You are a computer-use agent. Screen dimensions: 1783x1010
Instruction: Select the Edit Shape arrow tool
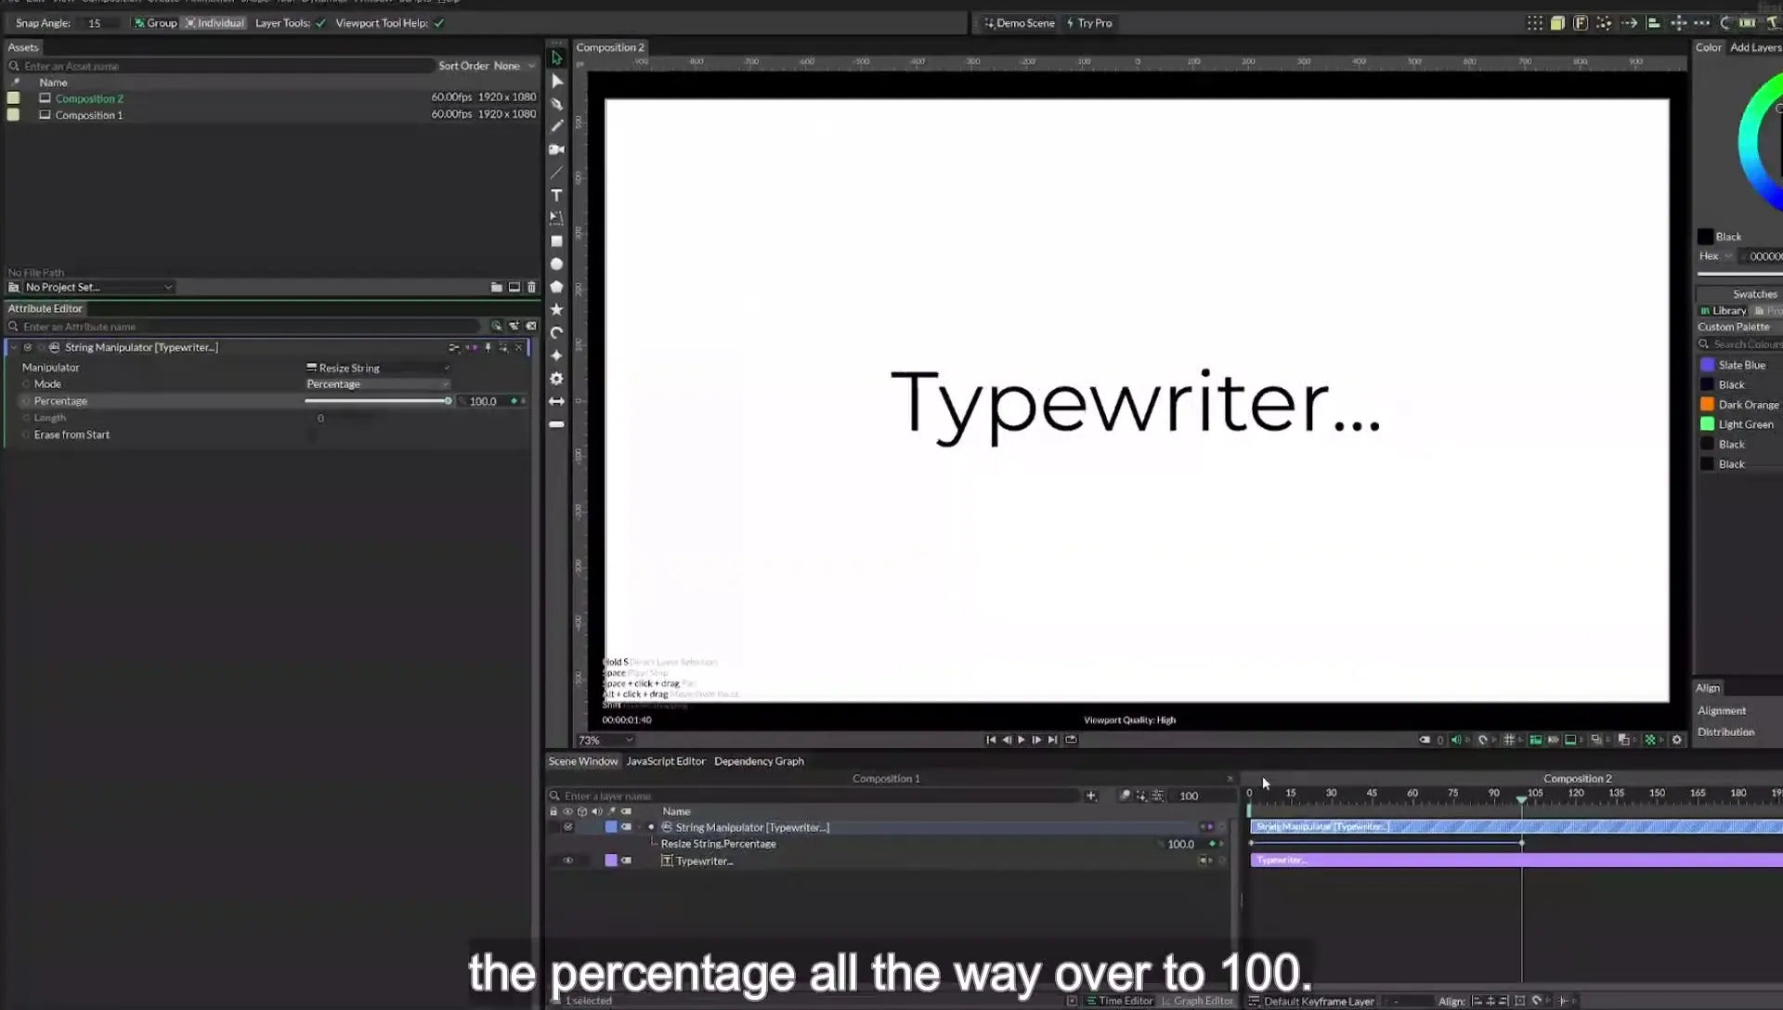pyautogui.click(x=557, y=81)
